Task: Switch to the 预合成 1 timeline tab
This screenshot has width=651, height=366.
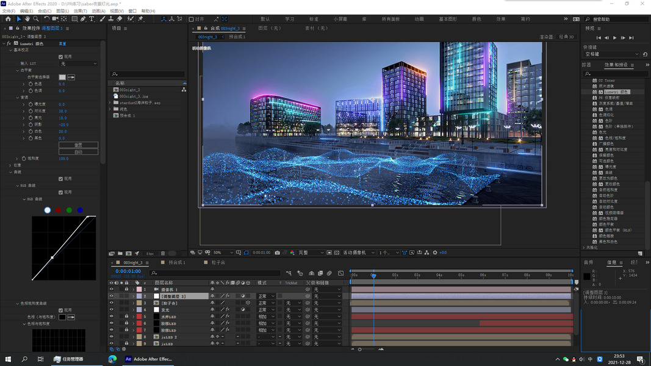Action: pos(177,262)
